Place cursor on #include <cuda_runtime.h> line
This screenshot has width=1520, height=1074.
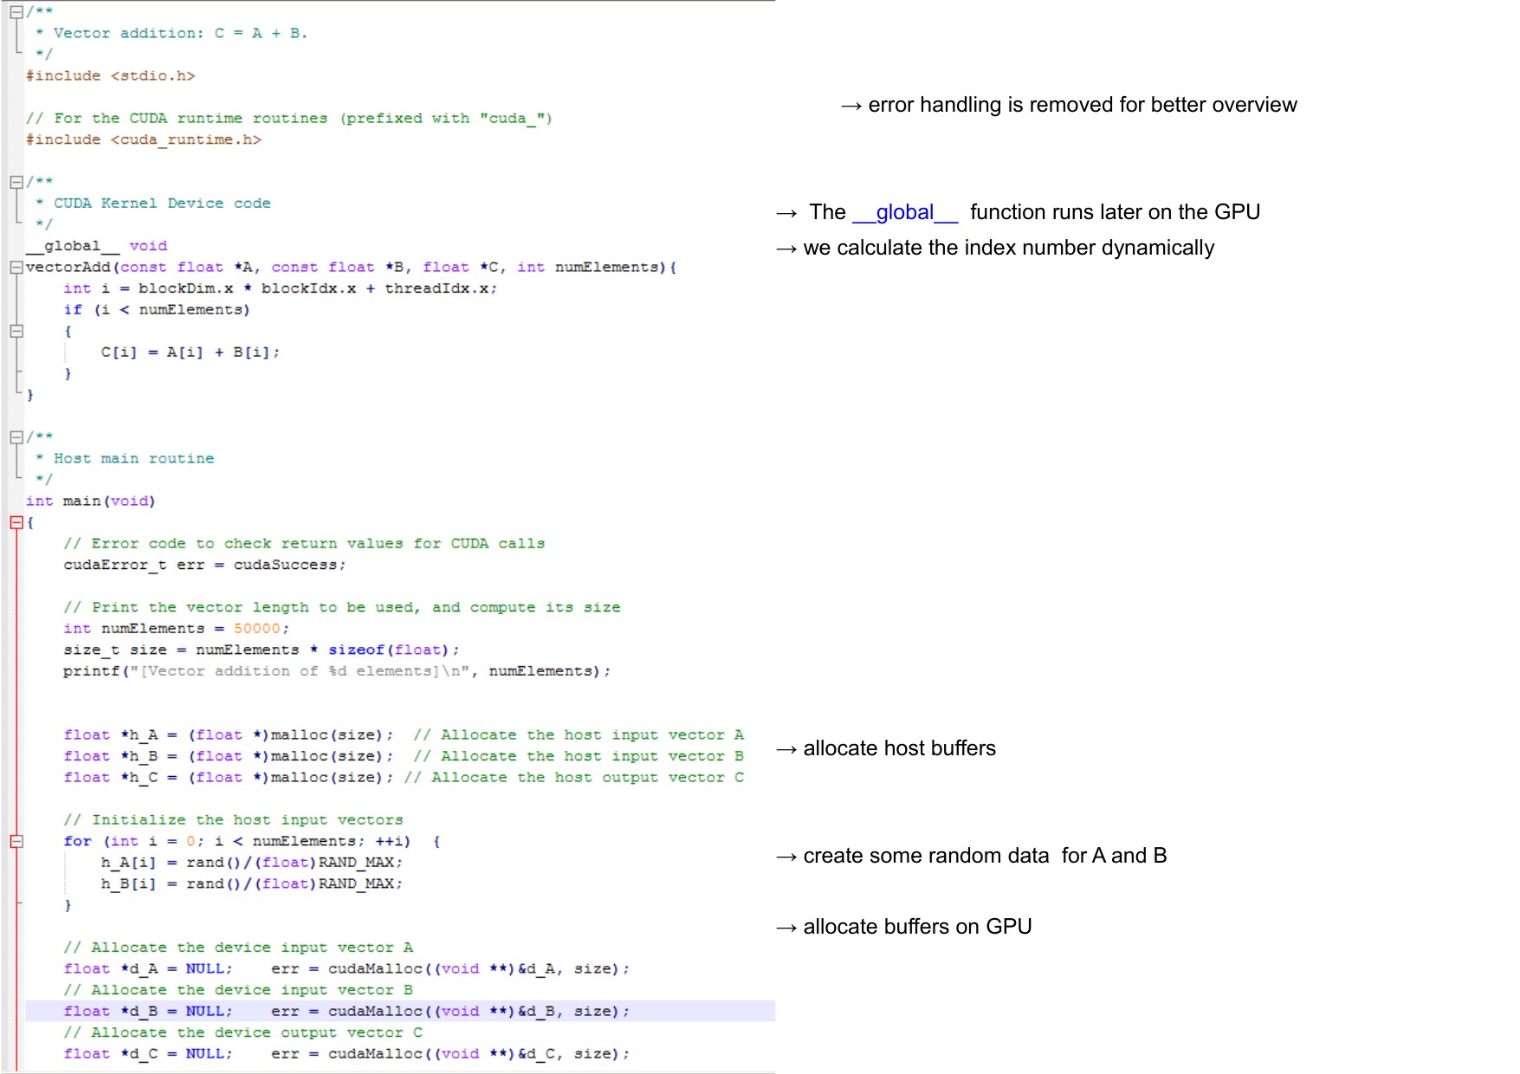click(144, 140)
